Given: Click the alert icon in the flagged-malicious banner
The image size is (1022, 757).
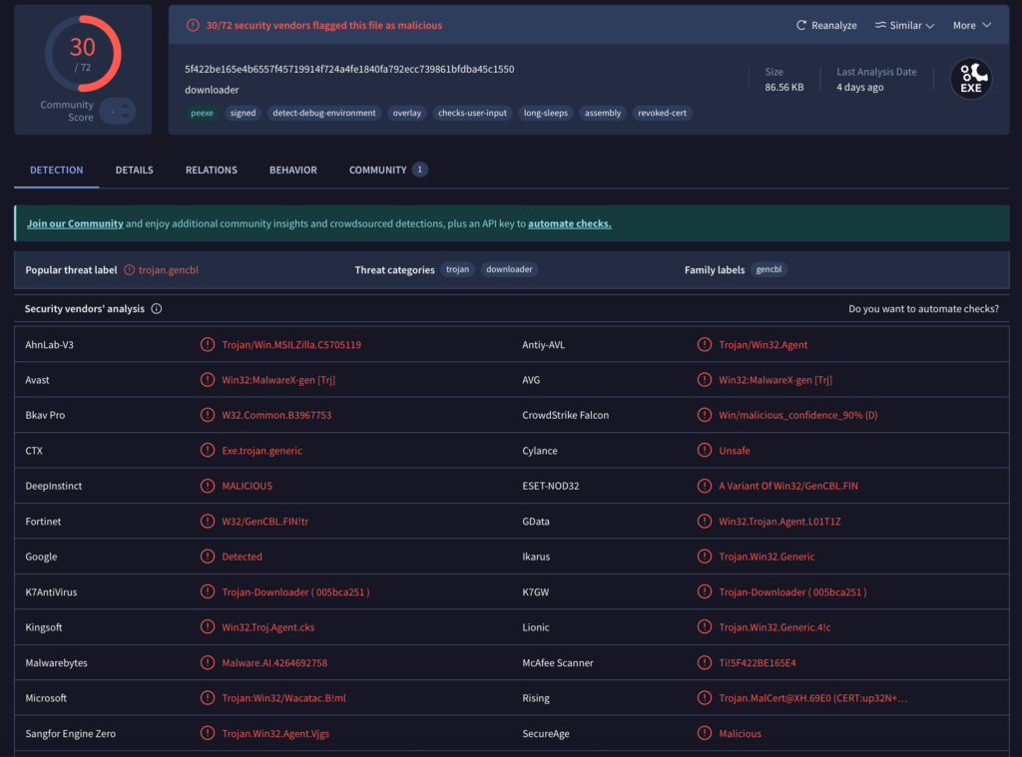Looking at the screenshot, I should [x=192, y=26].
